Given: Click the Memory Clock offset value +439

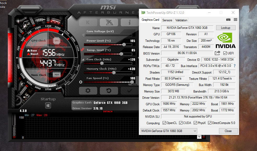Looking at the screenshot, I should click(x=132, y=69).
